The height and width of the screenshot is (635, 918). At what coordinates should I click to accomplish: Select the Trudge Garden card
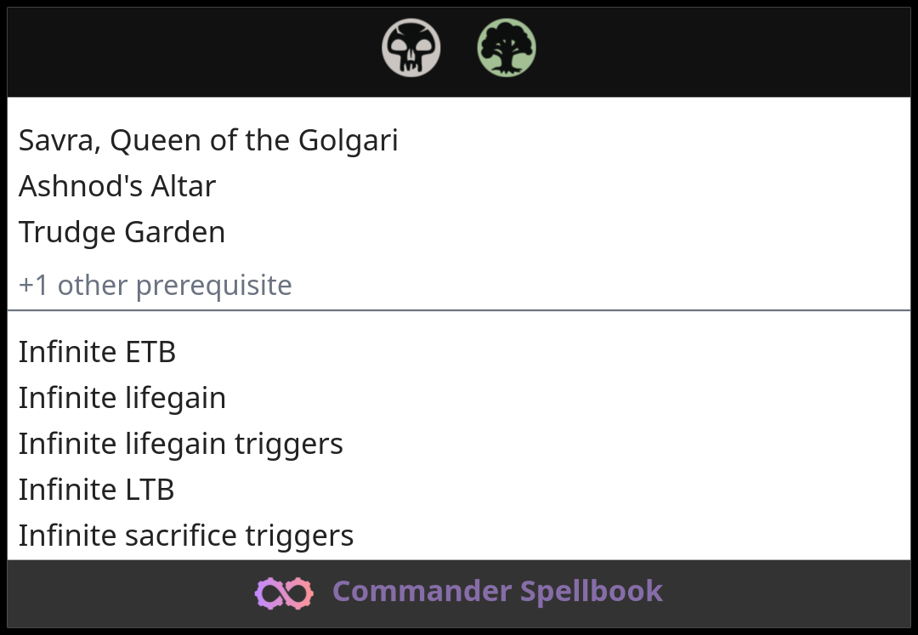(x=122, y=232)
